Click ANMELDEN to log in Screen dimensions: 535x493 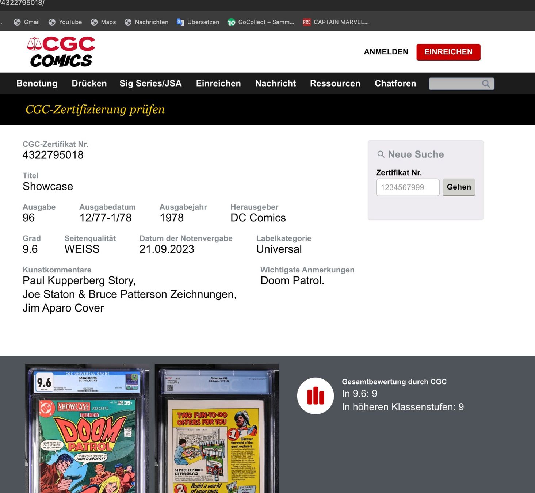tap(386, 52)
